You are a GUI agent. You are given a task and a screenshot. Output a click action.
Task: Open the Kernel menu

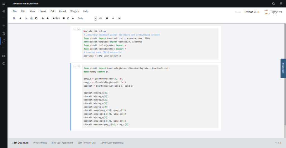tap(62, 11)
